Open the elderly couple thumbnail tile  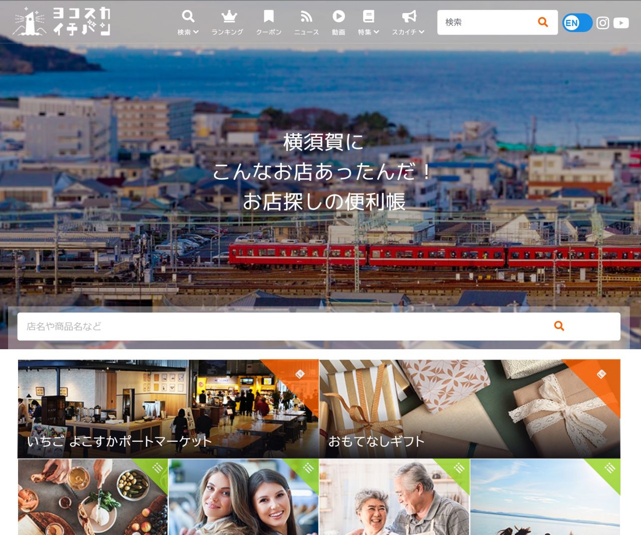click(x=394, y=497)
